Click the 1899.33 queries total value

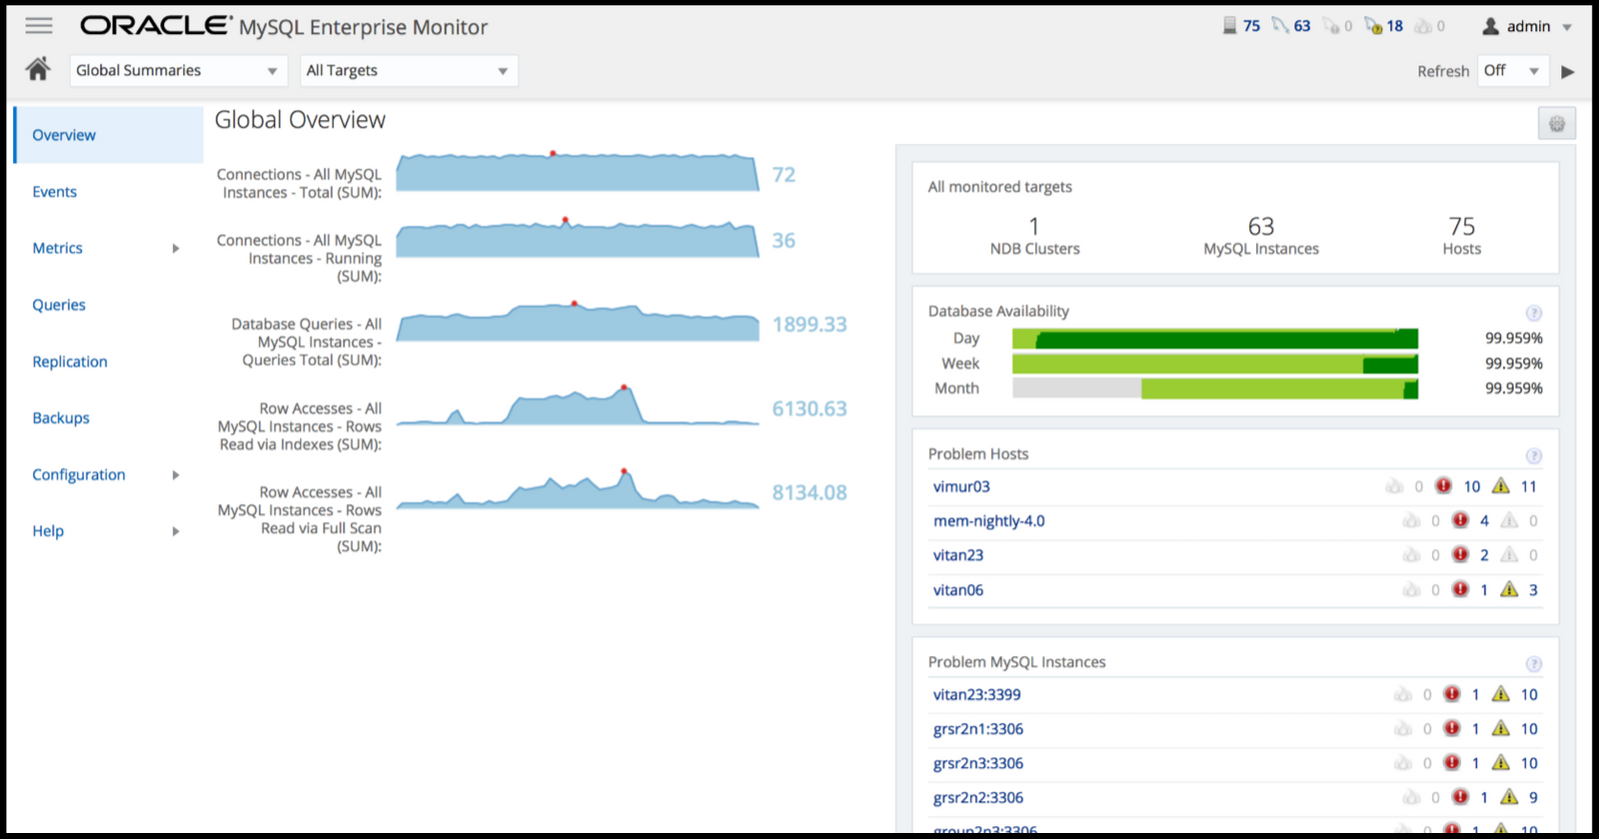tap(809, 325)
